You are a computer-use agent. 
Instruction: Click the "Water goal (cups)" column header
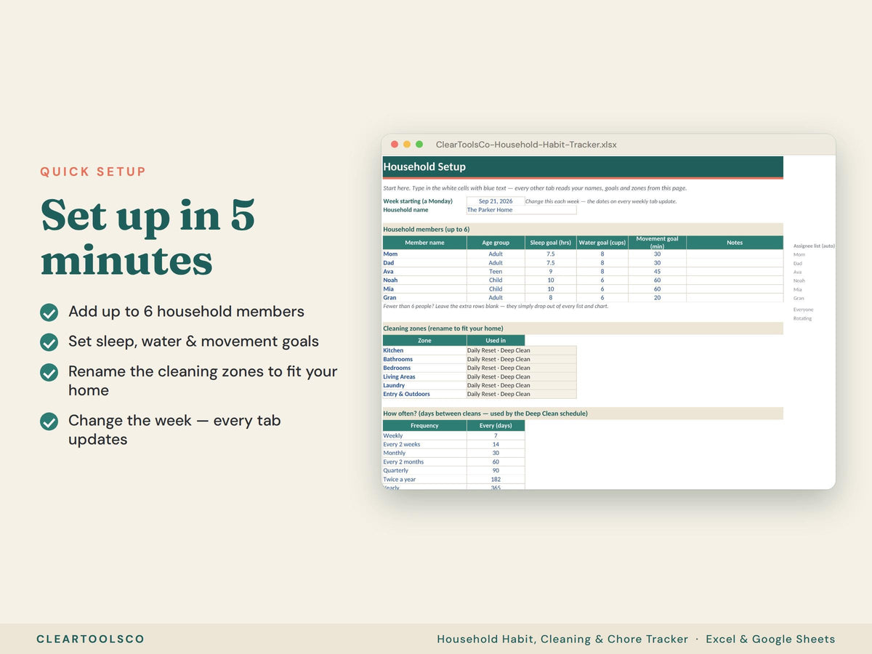[x=602, y=243]
